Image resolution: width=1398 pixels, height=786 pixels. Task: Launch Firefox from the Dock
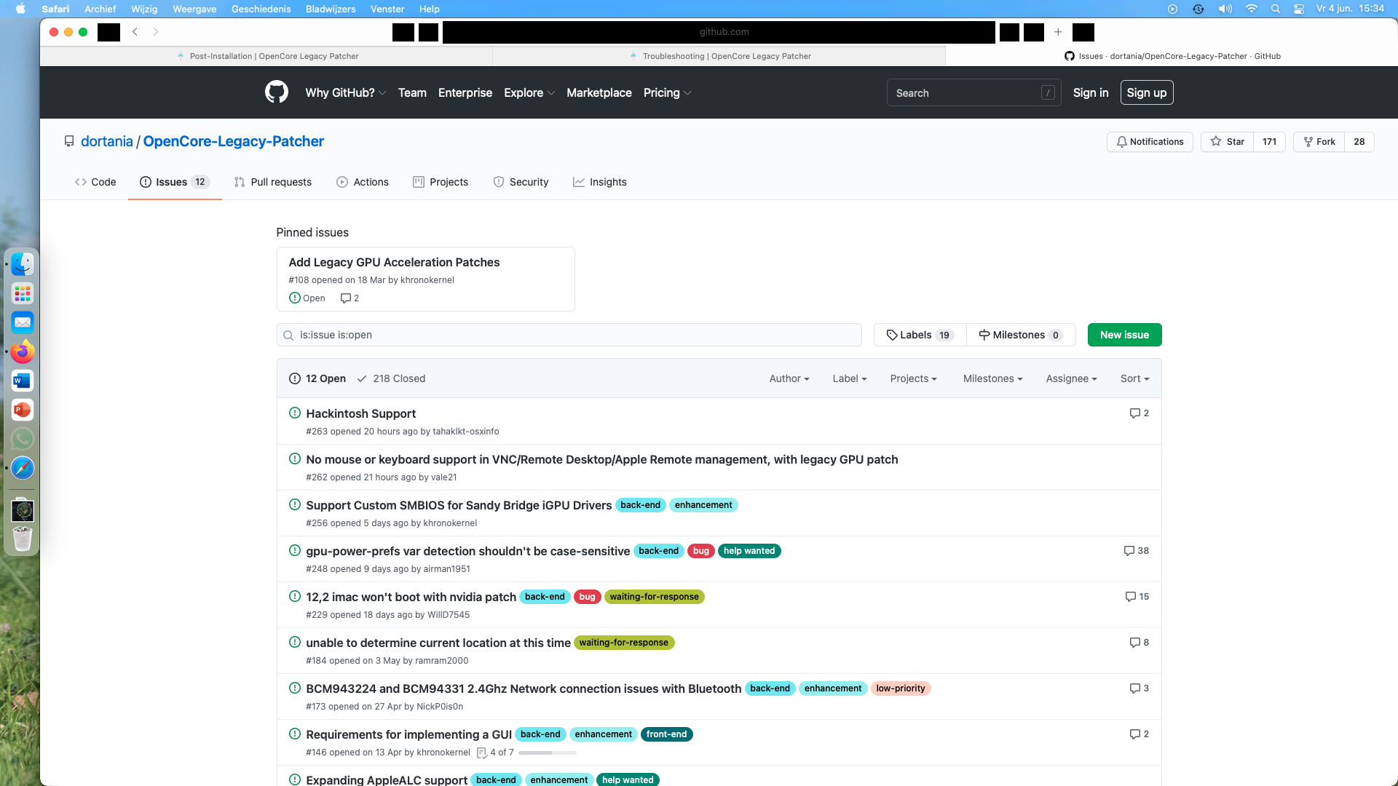point(22,352)
